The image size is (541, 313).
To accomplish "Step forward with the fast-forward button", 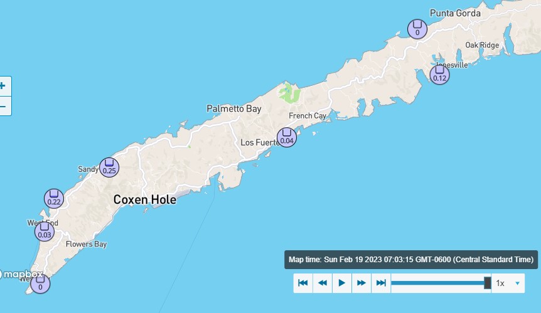I will (362, 283).
